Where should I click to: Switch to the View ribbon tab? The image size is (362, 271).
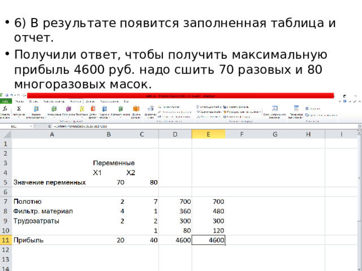[126, 102]
